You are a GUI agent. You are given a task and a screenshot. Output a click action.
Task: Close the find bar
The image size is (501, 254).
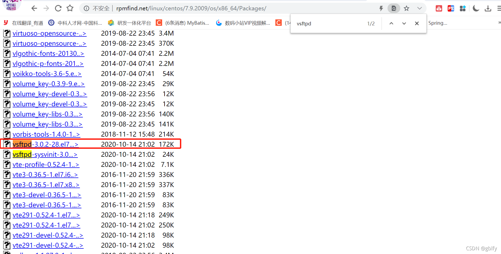tap(417, 23)
